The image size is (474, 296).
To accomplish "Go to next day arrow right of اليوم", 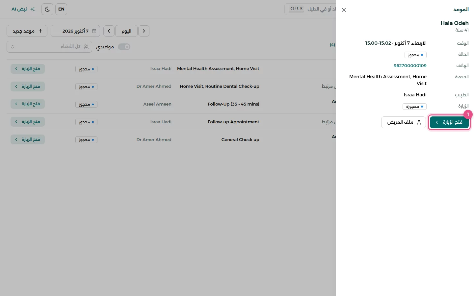I will (x=144, y=31).
